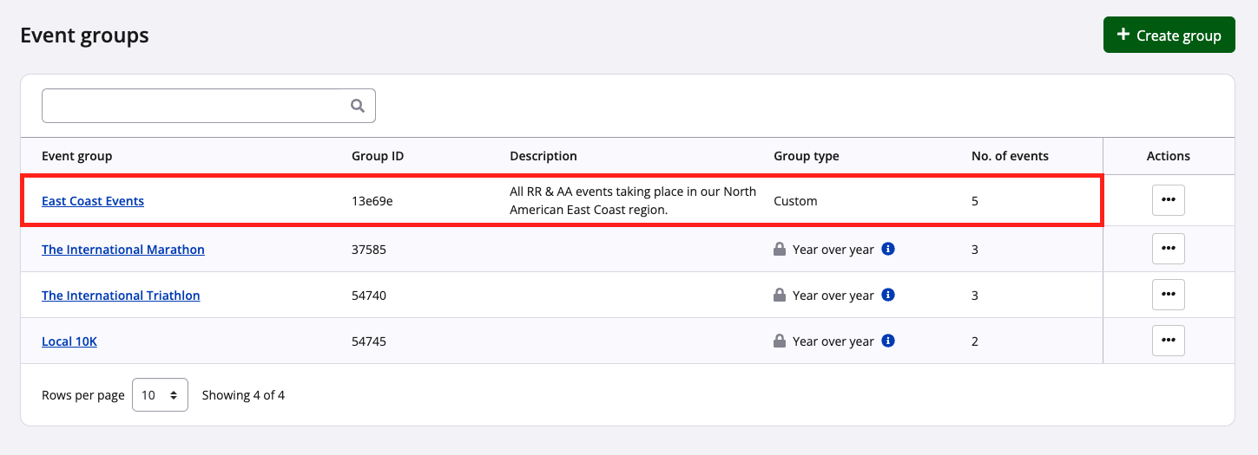Open actions menu for The International Triathlon
Screen dimensions: 1258x455
1168,295
